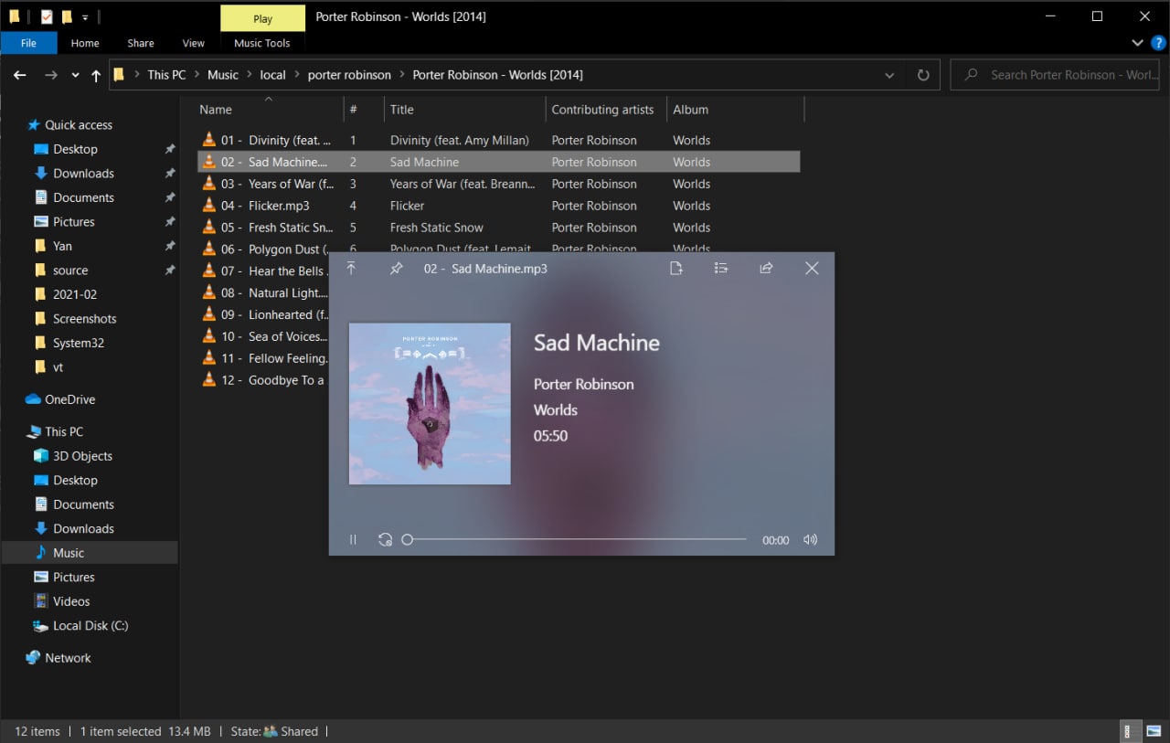Click the middle of the preview seek bar
The height and width of the screenshot is (743, 1170).
pos(577,540)
